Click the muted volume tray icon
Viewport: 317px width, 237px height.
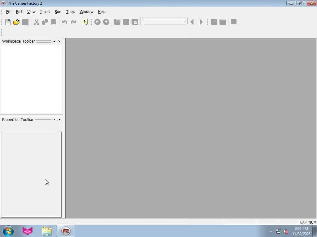(286, 231)
